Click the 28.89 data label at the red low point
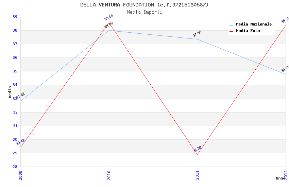 [197, 149]
